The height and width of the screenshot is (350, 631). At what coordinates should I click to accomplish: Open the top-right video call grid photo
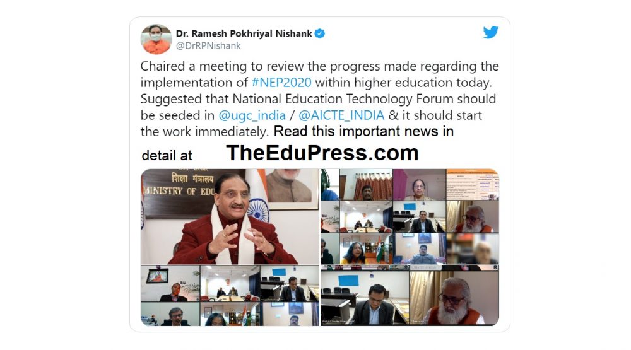click(410, 216)
